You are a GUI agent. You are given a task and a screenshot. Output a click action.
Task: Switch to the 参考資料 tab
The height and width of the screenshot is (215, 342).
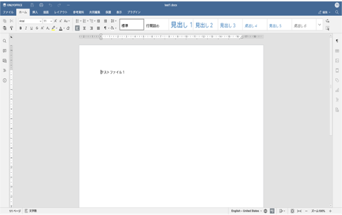pos(78,12)
